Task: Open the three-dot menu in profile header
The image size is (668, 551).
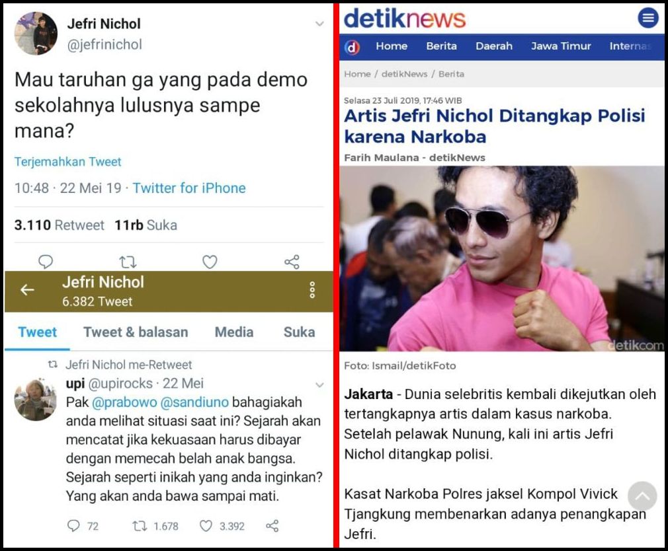Action: click(312, 290)
